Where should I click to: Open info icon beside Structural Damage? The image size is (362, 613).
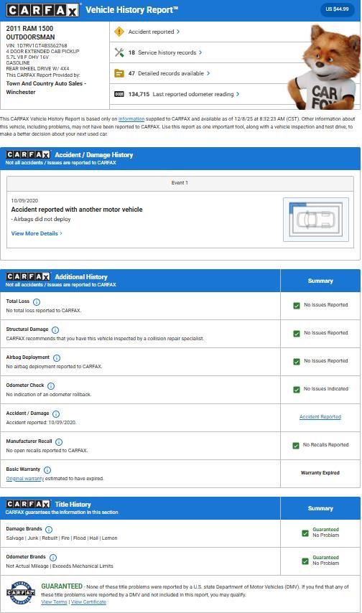click(x=55, y=330)
